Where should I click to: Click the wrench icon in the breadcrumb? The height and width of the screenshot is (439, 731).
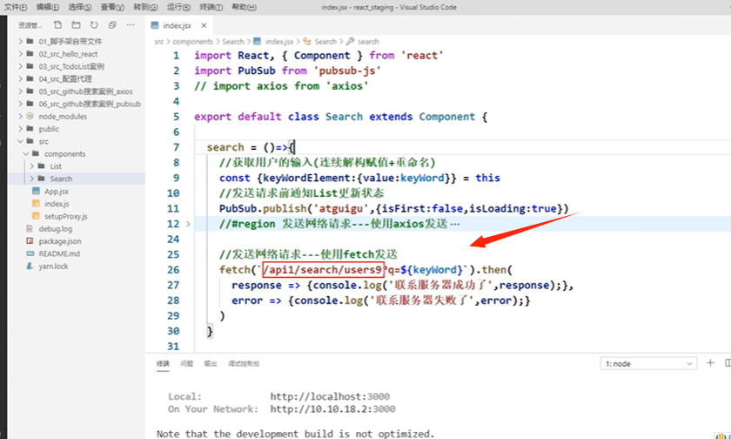point(350,42)
